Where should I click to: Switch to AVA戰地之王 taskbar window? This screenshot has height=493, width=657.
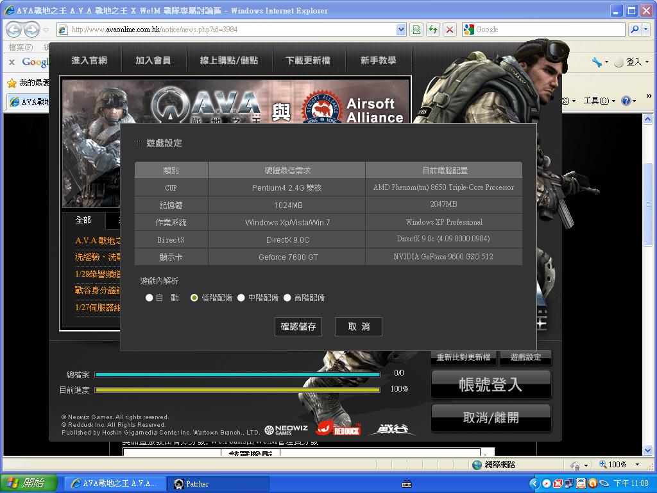coord(114,483)
